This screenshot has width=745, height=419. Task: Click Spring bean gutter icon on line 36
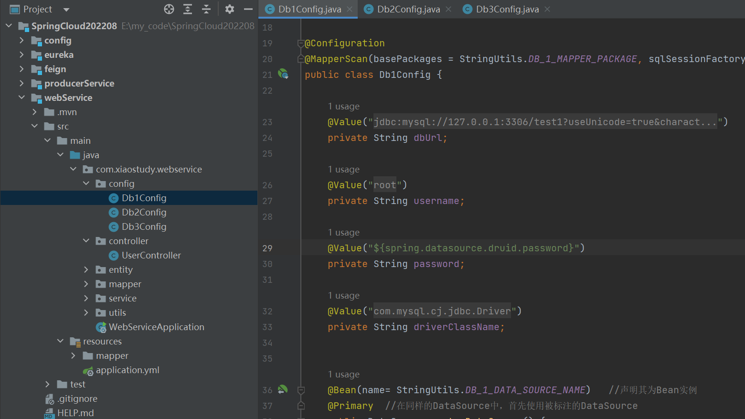coord(283,389)
